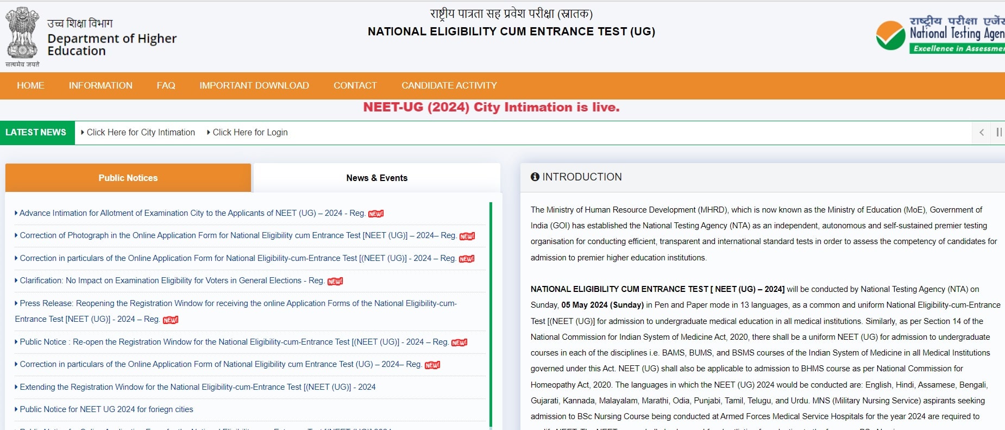Open Correction in particulars National Eligibility-cum-Entrance Test [(NEET notice
This screenshot has width=1005, height=430.
pyautogui.click(x=238, y=258)
